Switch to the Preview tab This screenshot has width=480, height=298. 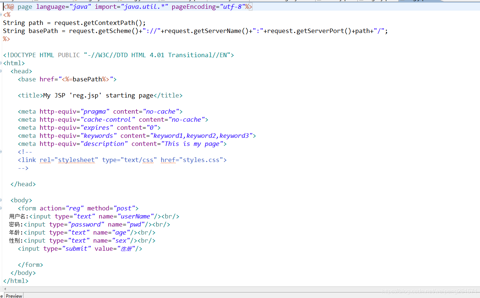[x=14, y=296]
